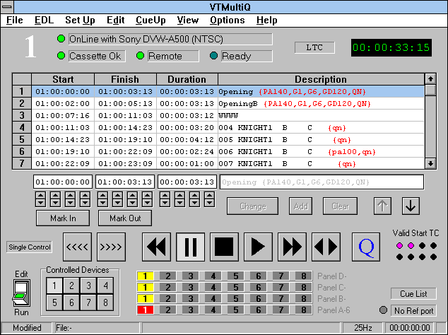Toggle controlled device 1

pyautogui.click(x=54, y=286)
